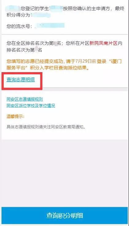The image size is (129, 226).
Task: Click the blurred serial number after 您的流水号
Action: coord(49,26)
